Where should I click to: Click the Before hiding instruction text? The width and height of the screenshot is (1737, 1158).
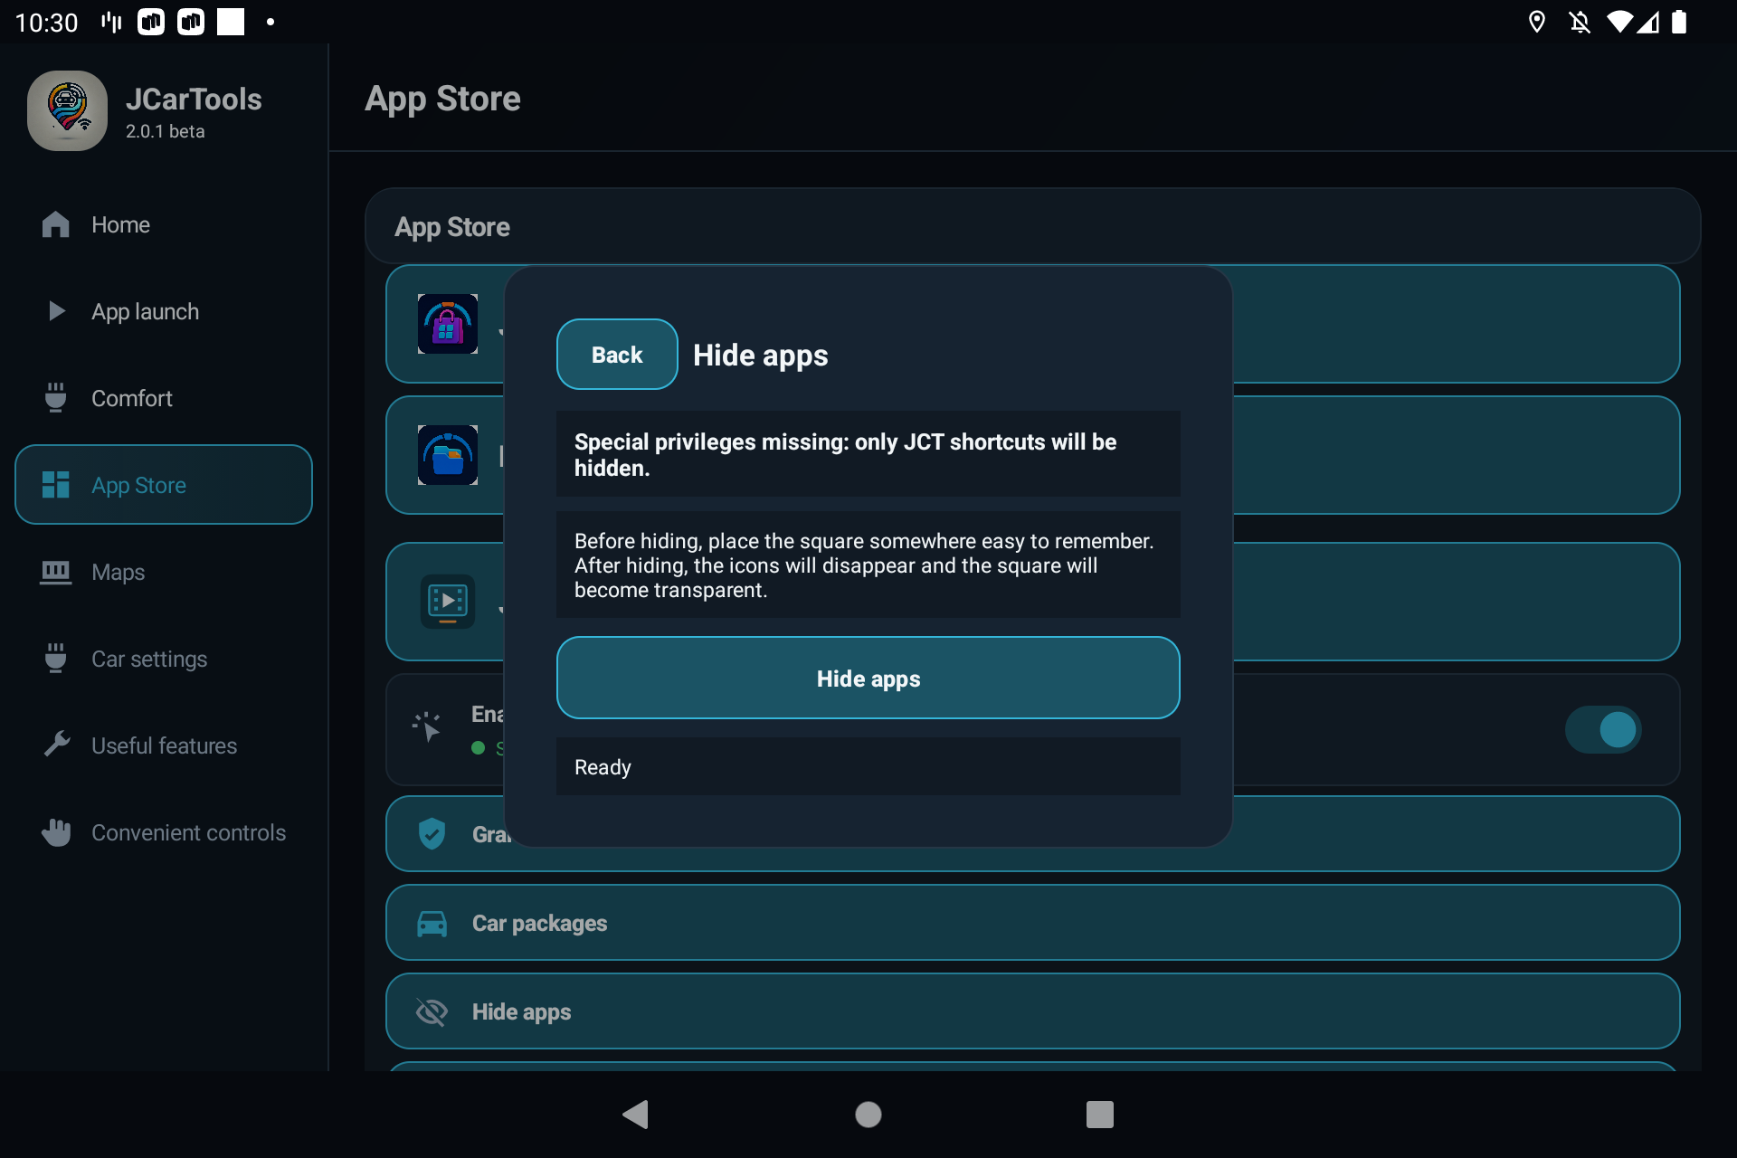pos(868,565)
